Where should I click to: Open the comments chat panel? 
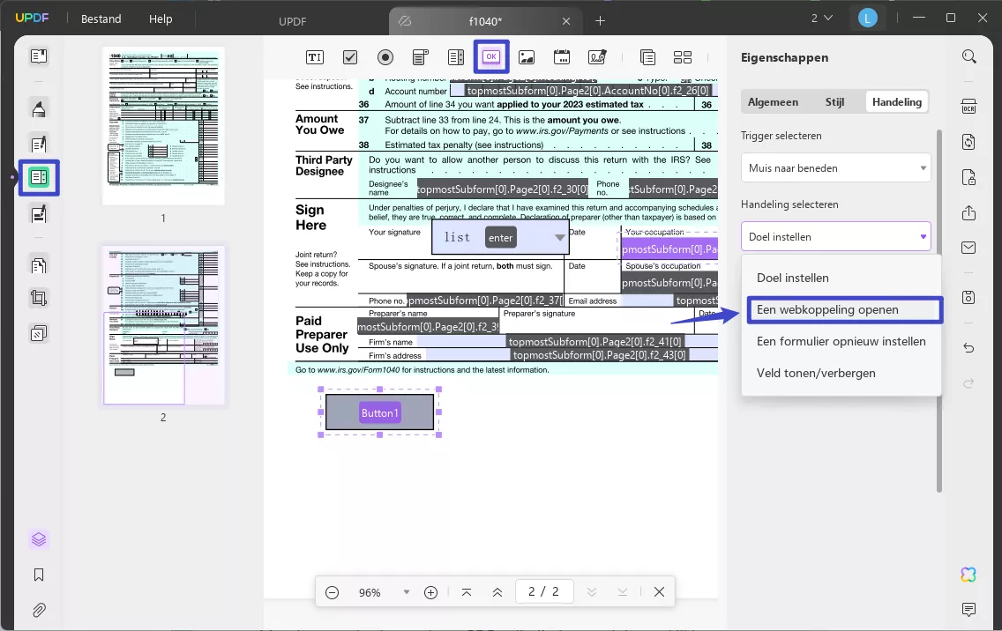click(968, 609)
